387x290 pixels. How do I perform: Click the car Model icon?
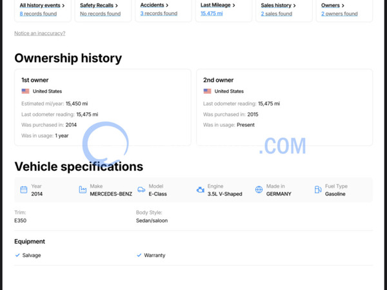[x=141, y=190]
